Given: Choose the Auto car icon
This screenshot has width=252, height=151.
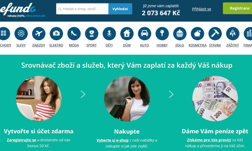Looking at the screenshot, I should [144, 33].
